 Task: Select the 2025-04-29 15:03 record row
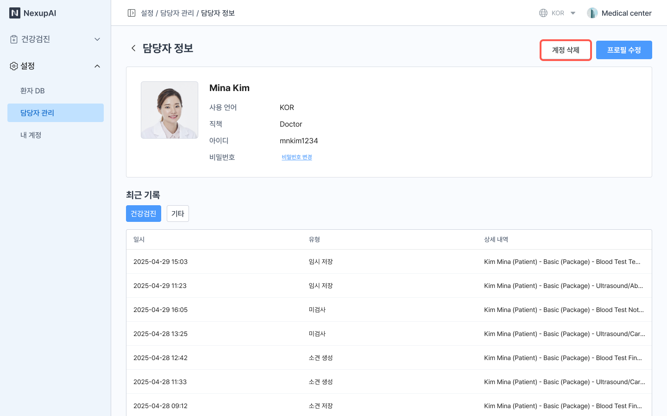tap(389, 262)
